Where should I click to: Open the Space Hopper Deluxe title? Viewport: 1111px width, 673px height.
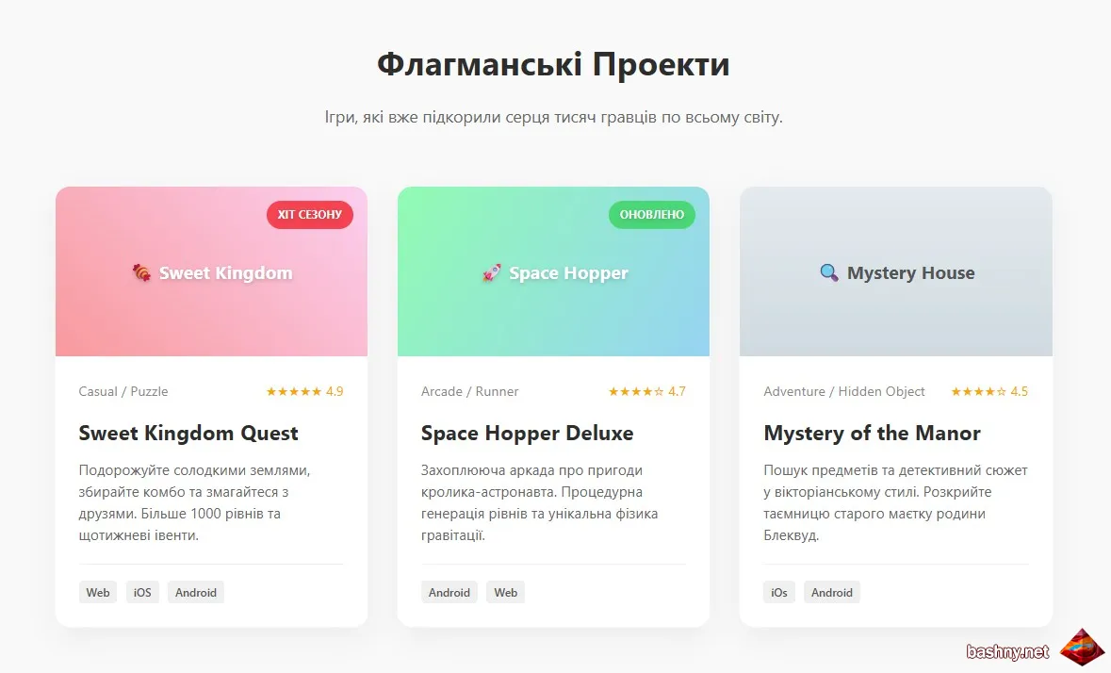527,433
